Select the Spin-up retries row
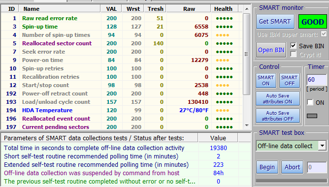329x187 pixels. point(122,68)
